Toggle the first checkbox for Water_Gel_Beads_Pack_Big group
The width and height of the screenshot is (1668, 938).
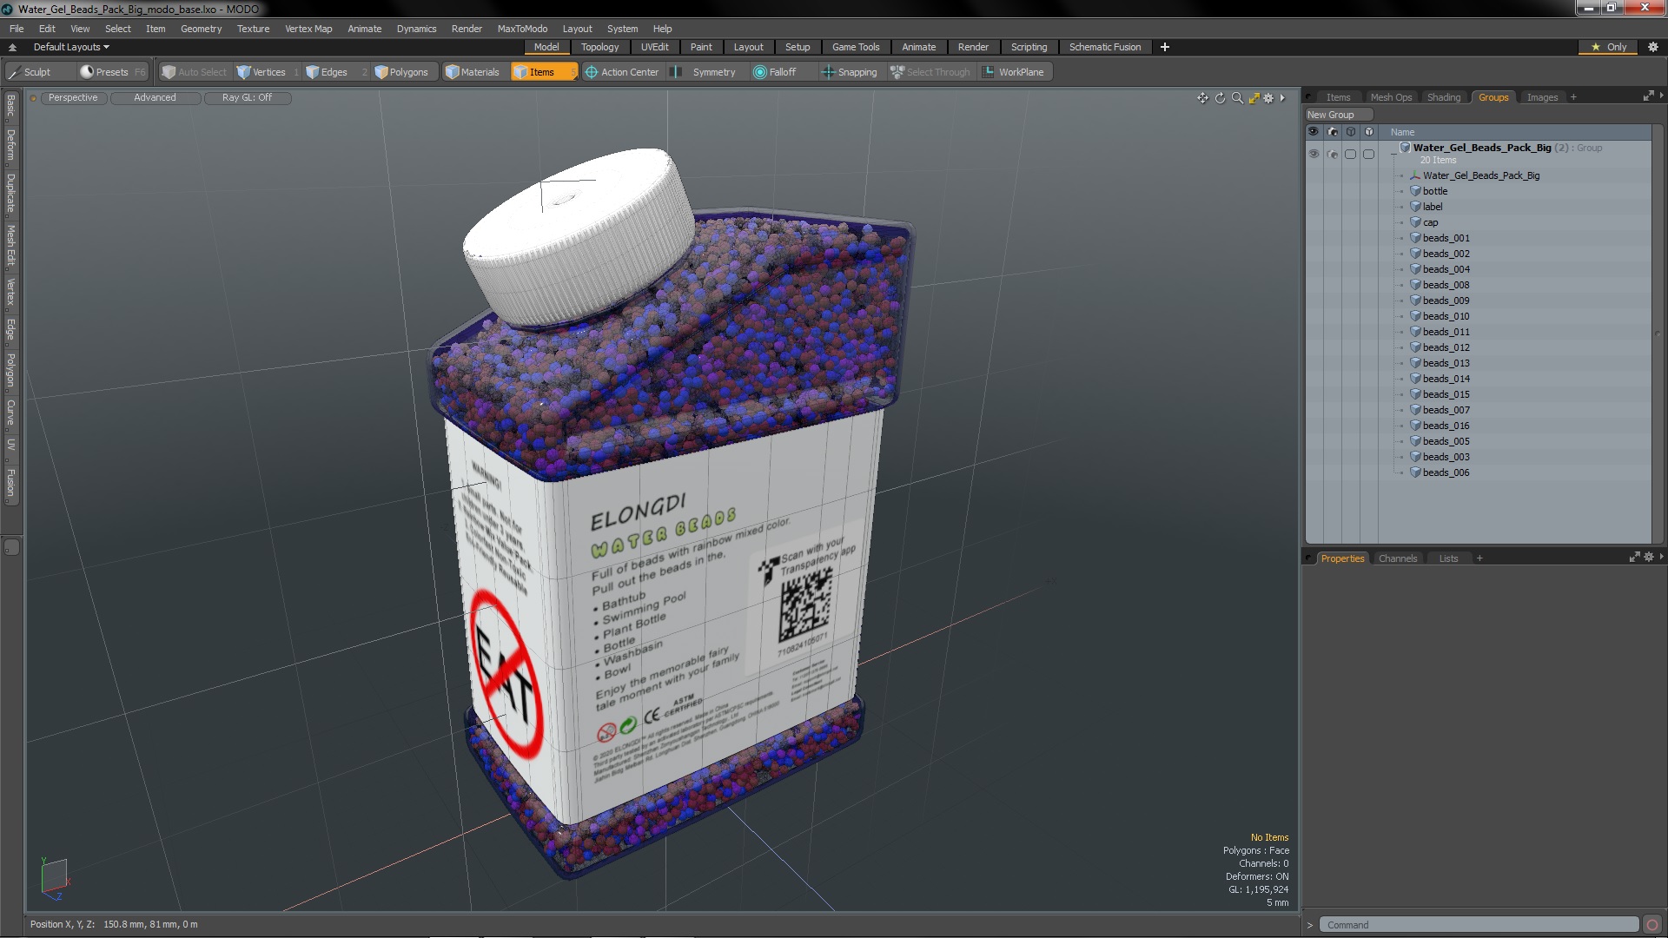(x=1351, y=154)
